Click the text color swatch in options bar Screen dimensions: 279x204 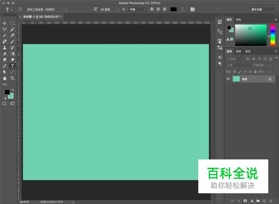[173, 9]
